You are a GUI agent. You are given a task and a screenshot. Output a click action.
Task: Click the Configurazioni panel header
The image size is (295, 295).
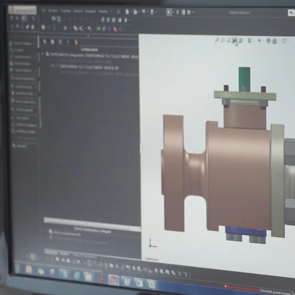tap(90, 49)
